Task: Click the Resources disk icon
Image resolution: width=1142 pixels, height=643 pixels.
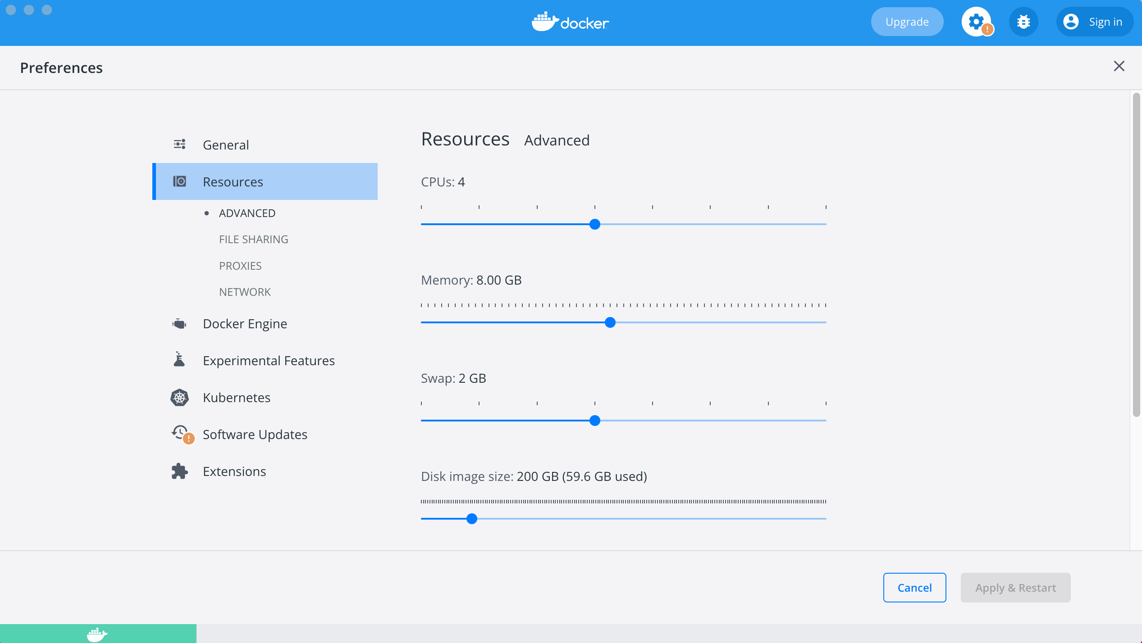Action: (x=179, y=181)
